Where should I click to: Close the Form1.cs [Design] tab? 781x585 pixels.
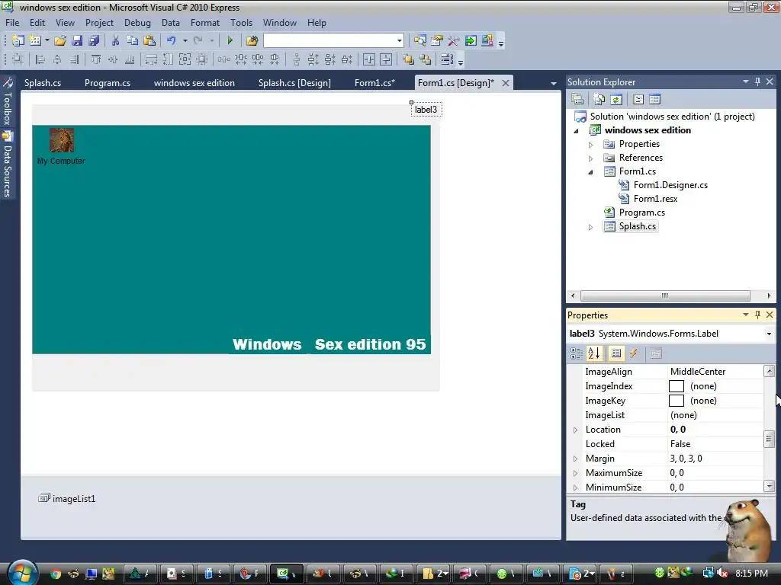pyautogui.click(x=506, y=83)
